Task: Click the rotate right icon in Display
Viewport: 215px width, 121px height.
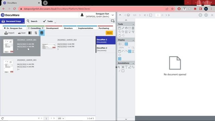Action: click(x=126, y=51)
